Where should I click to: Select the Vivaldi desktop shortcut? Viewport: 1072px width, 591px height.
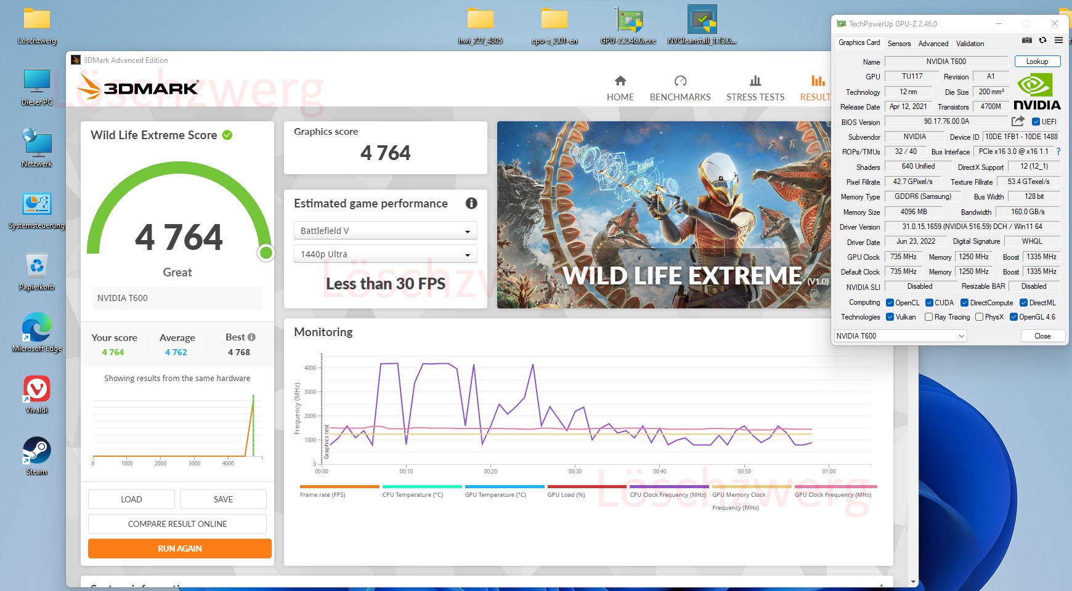(37, 395)
